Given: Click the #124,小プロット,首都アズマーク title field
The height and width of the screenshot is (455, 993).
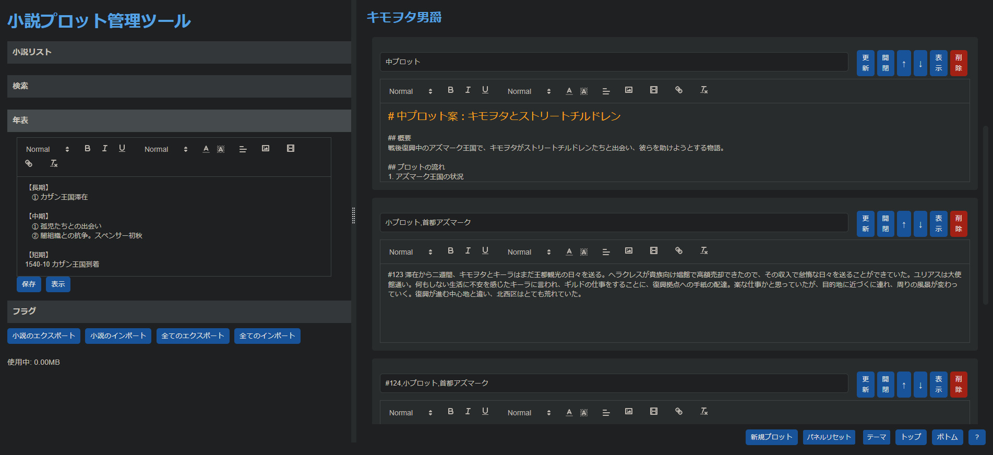Looking at the screenshot, I should point(613,383).
